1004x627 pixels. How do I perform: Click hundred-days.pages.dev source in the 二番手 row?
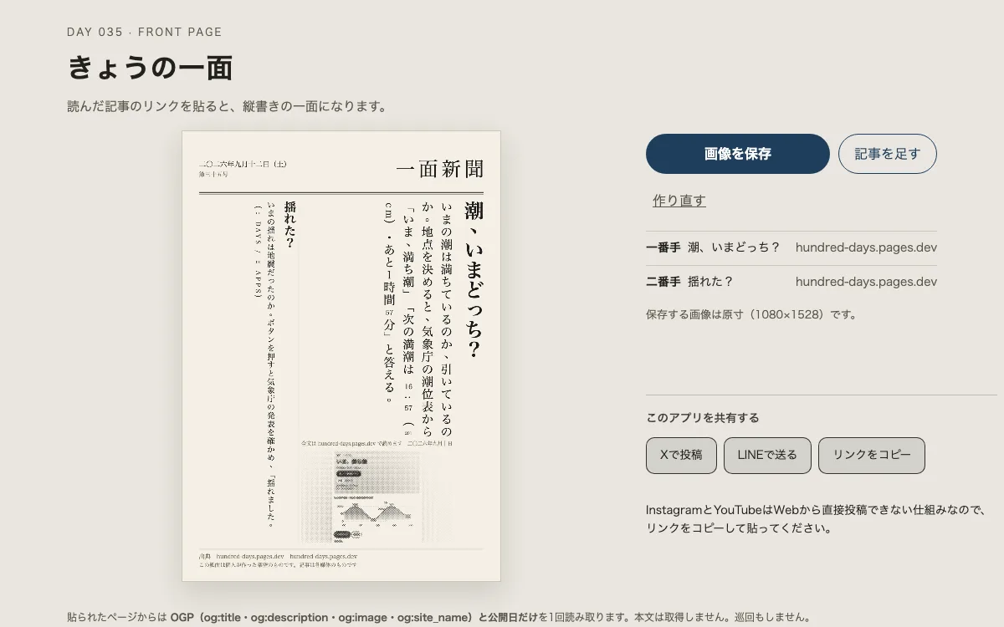pyautogui.click(x=866, y=282)
